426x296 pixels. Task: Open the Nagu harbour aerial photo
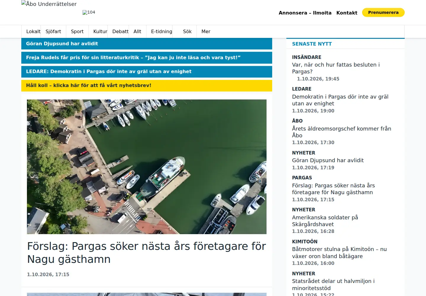(x=147, y=167)
